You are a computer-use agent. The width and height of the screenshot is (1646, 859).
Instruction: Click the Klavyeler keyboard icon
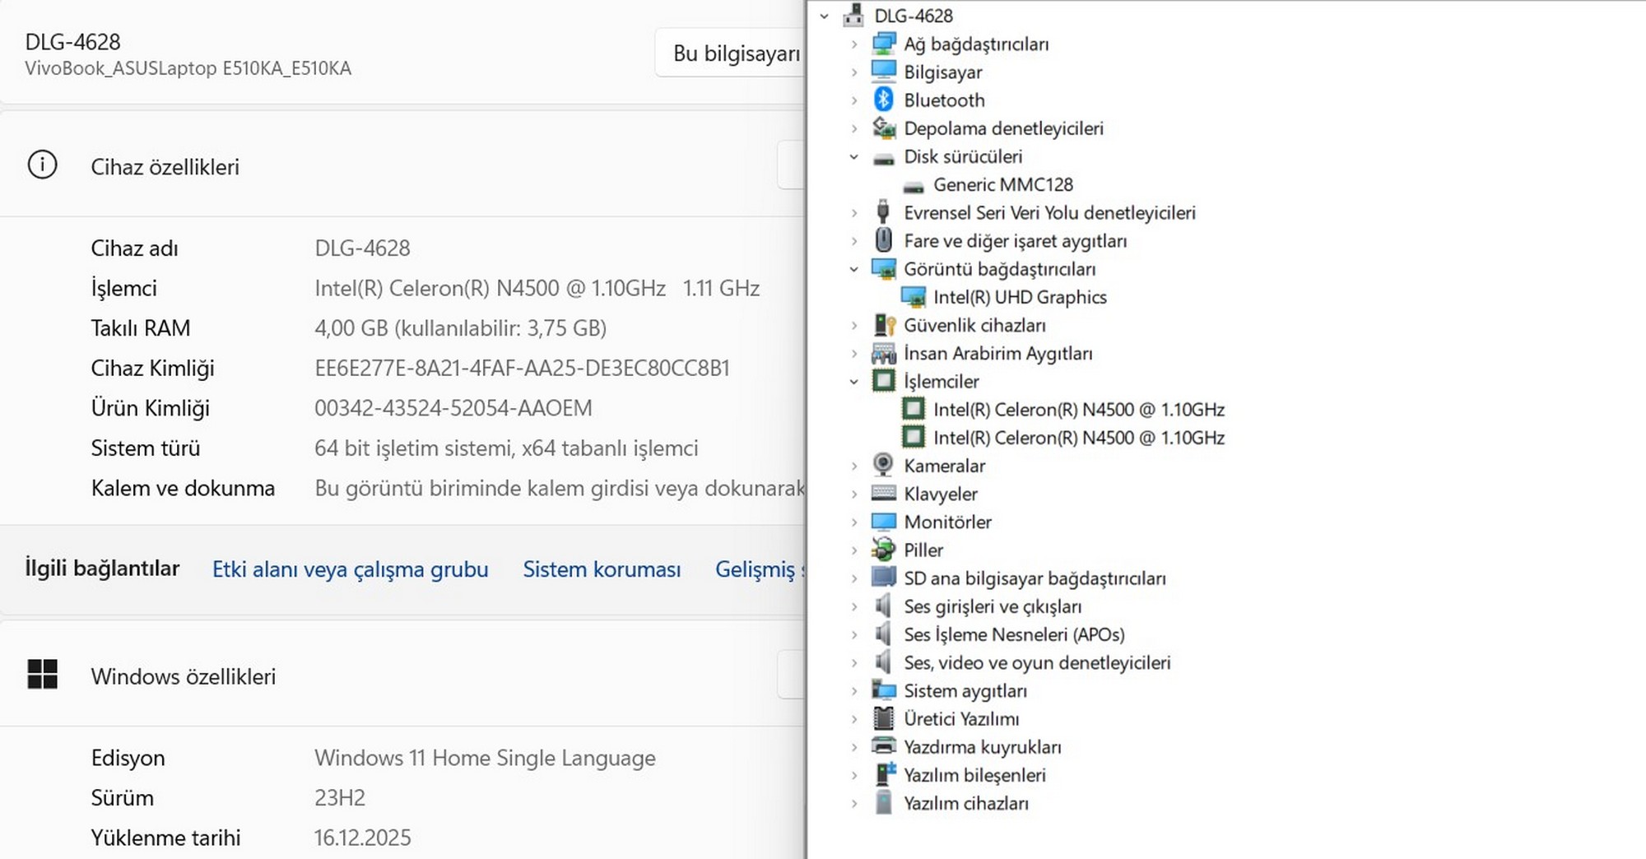coord(883,493)
